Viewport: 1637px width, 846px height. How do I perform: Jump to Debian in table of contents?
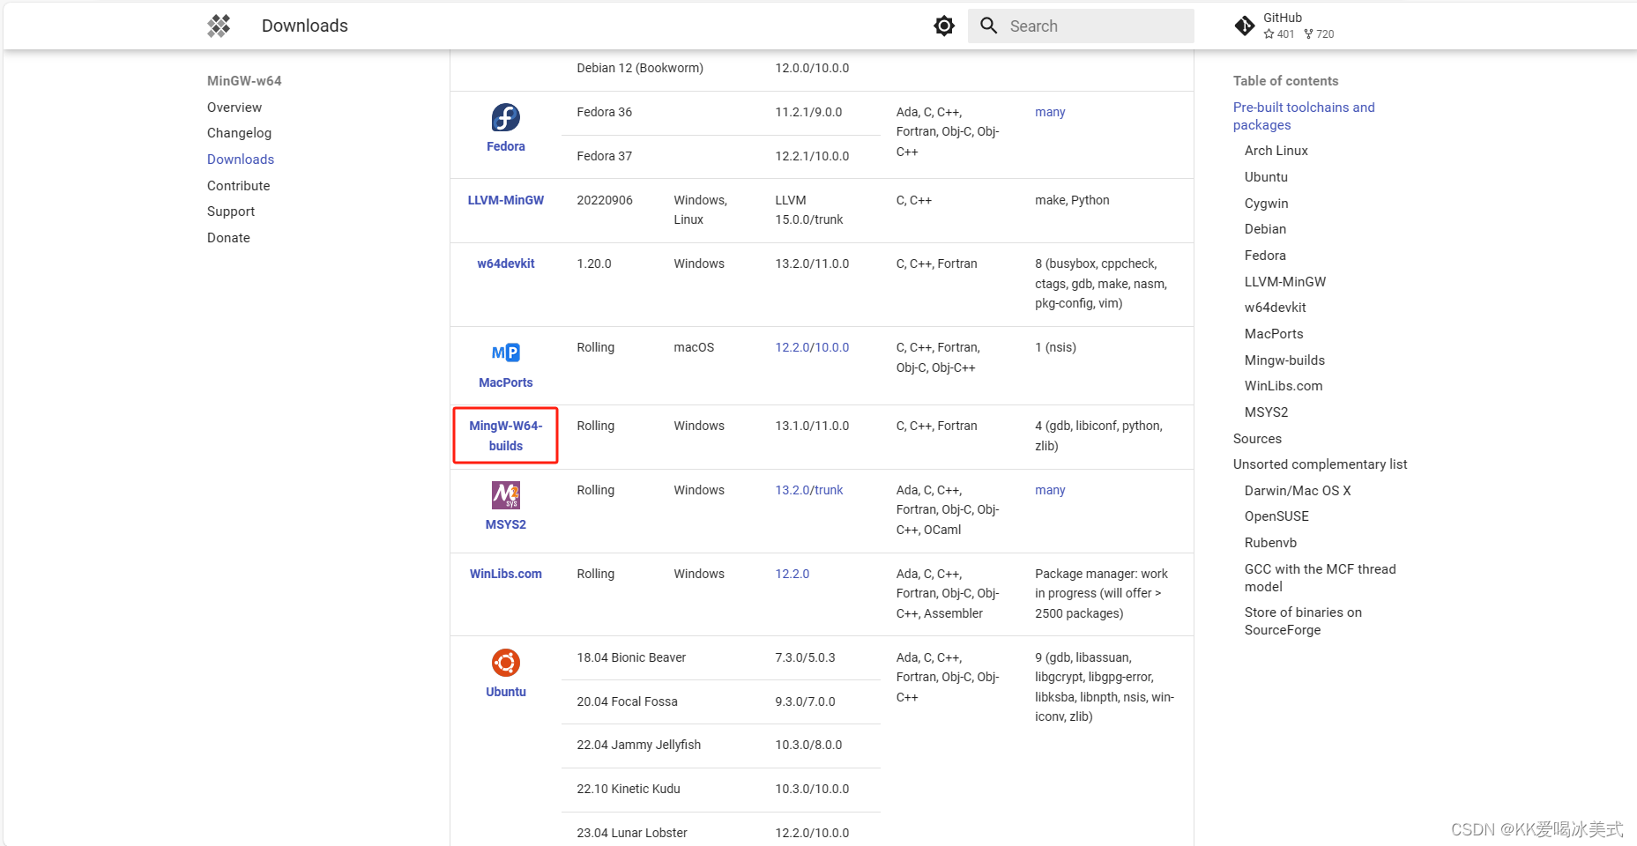1265,229
